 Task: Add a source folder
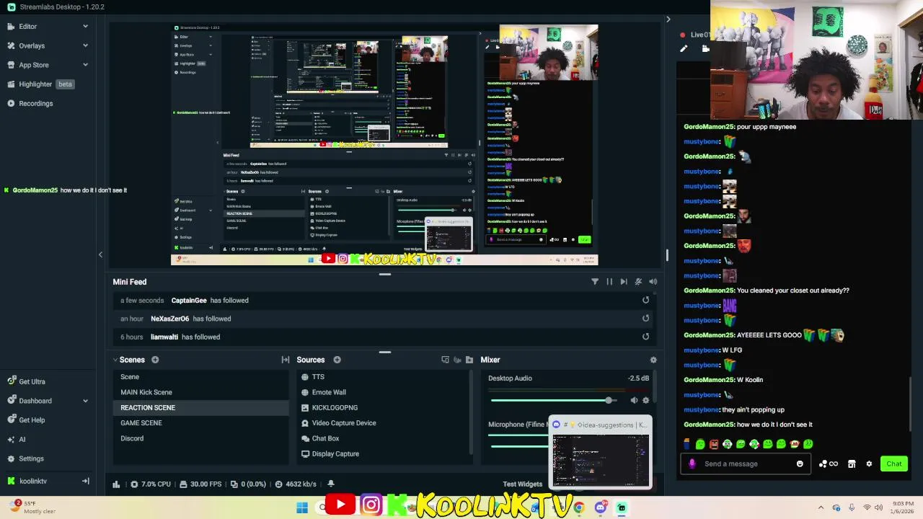[x=469, y=360]
